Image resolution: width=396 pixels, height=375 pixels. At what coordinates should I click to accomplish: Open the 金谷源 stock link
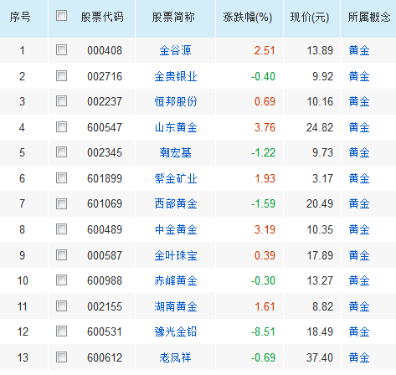(x=175, y=50)
